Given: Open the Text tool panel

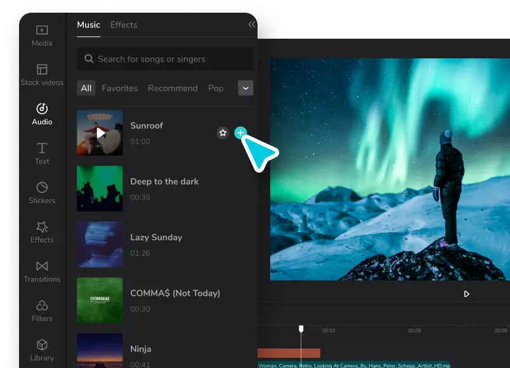Looking at the screenshot, I should [42, 154].
